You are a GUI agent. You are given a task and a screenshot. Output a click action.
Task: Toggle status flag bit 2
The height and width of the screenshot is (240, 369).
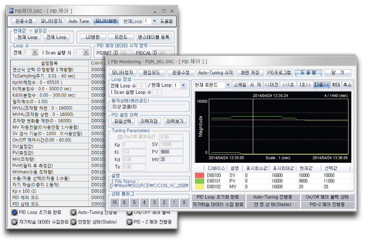point(164,202)
